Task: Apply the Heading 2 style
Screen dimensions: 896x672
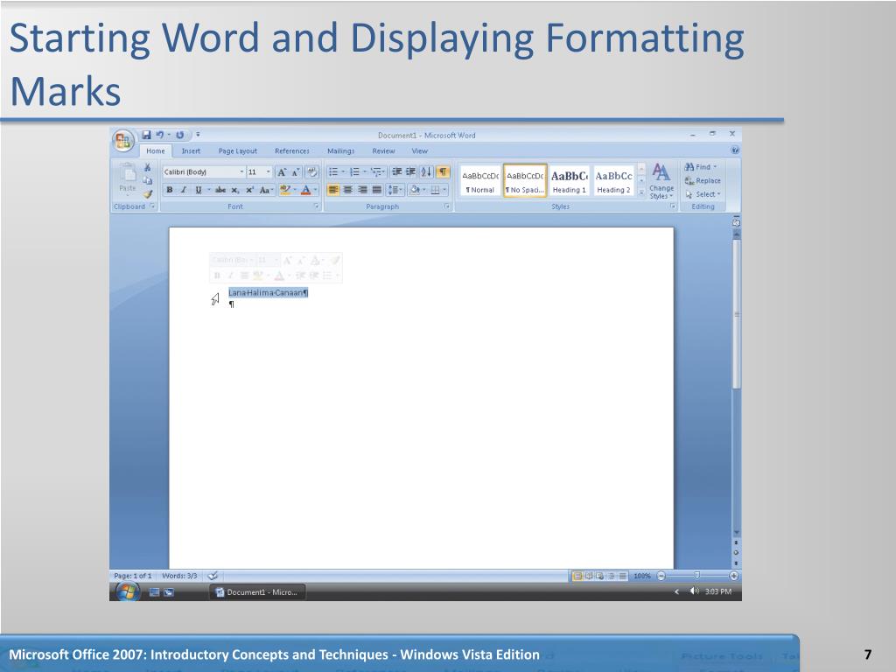Action: [613, 181]
